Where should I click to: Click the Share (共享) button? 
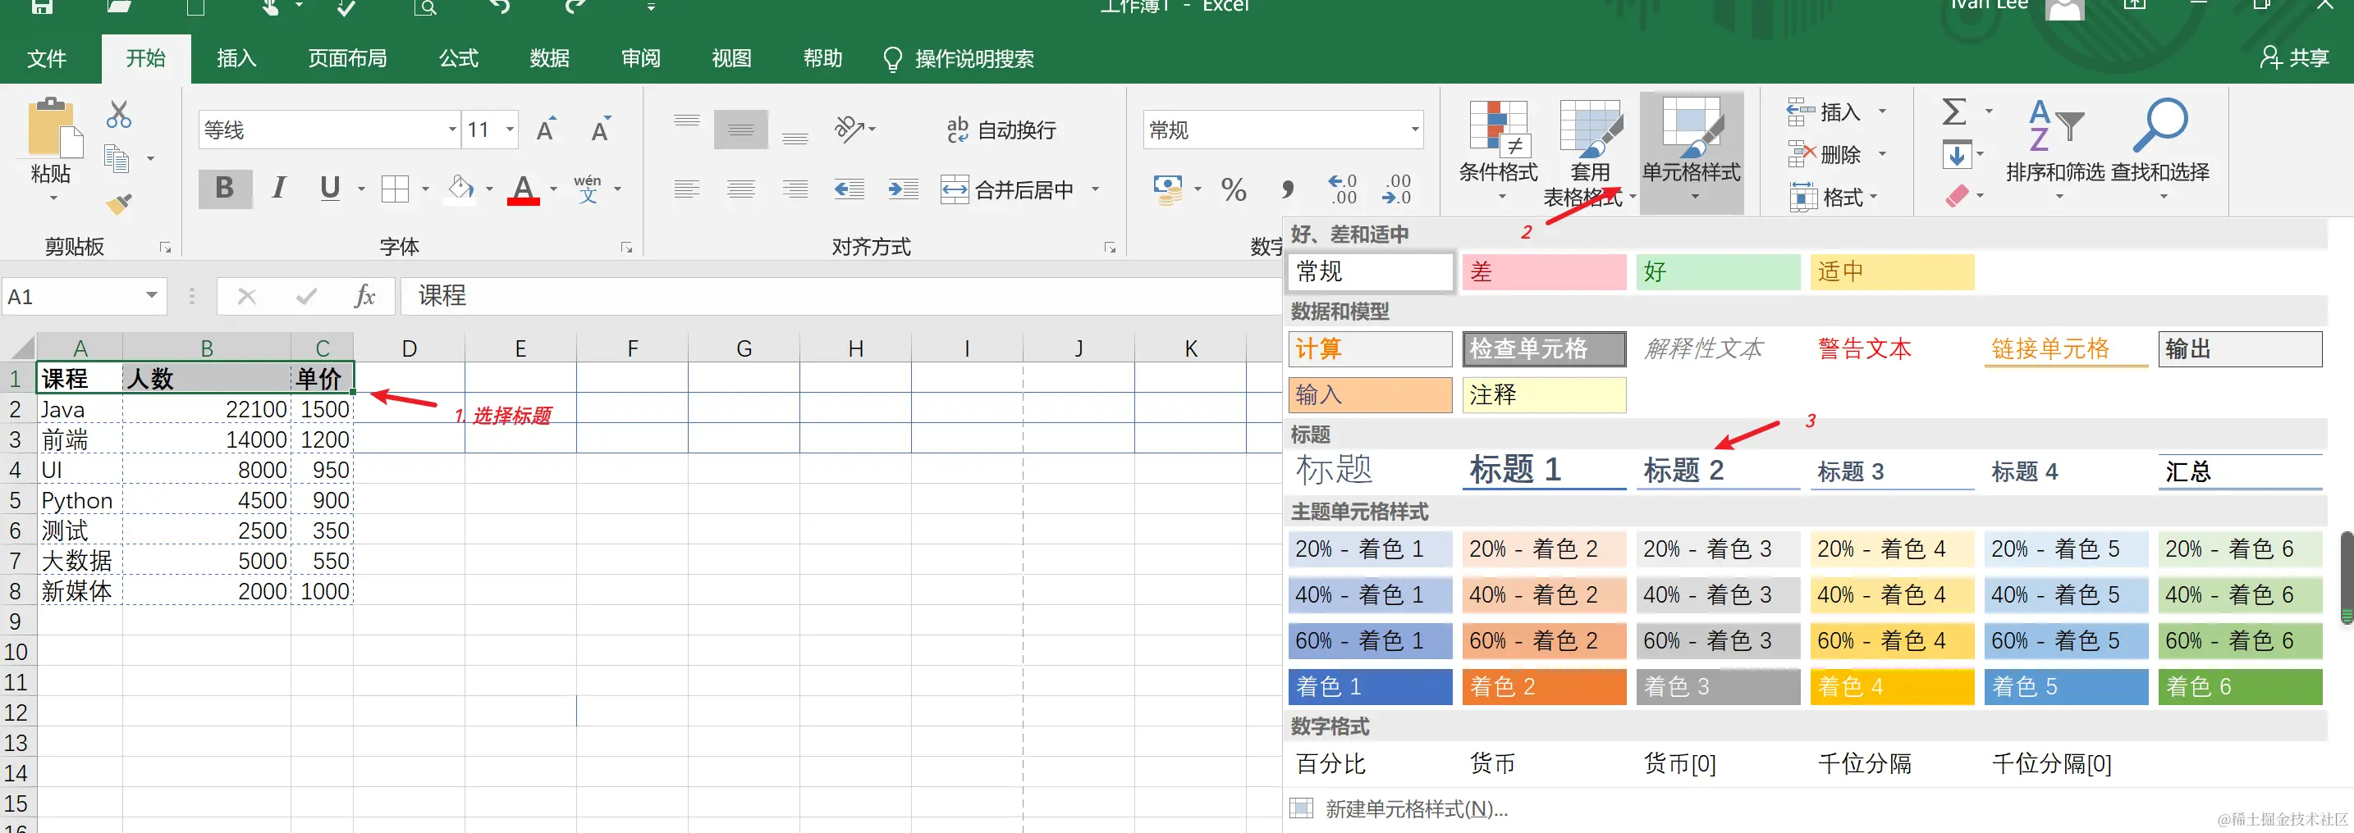pos(2294,58)
